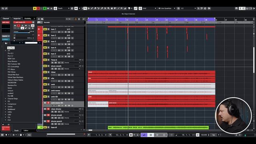Select the Draw pencil tool
256x144 pixels.
pos(92,8)
